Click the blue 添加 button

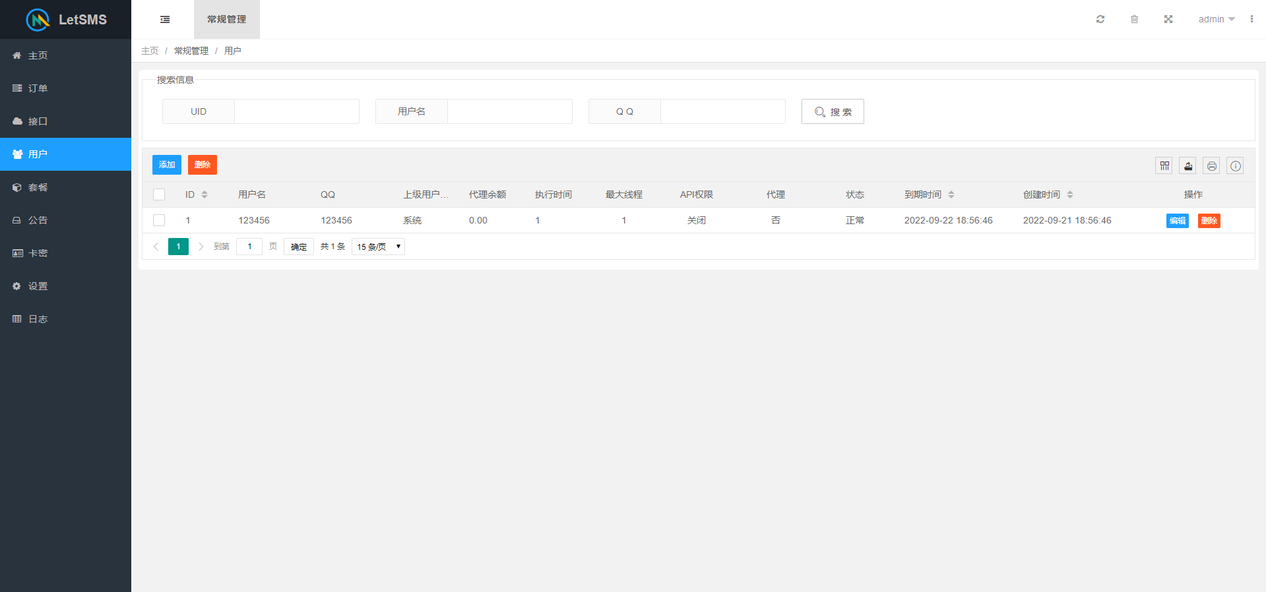click(x=167, y=165)
